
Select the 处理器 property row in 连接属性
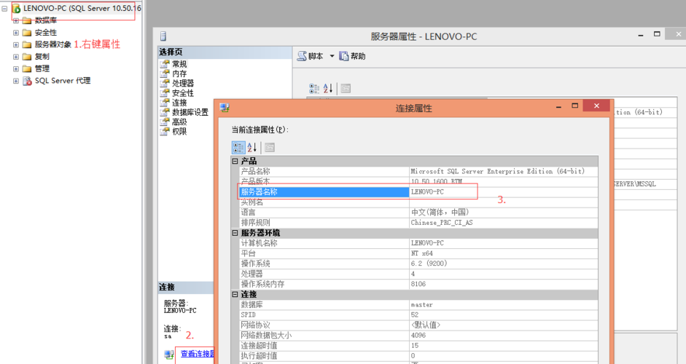[x=418, y=274]
